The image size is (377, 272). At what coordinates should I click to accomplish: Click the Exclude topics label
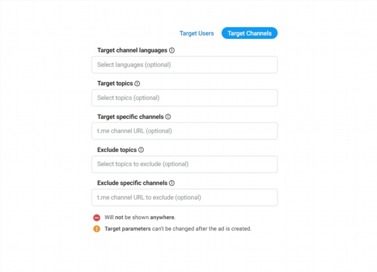[x=117, y=150]
